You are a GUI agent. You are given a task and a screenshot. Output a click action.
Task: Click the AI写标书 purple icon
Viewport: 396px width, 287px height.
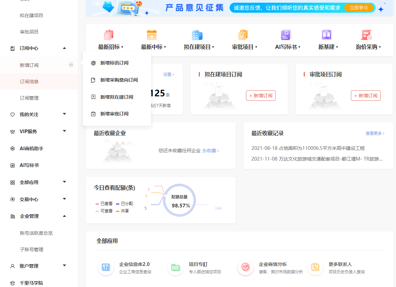tap(286, 35)
